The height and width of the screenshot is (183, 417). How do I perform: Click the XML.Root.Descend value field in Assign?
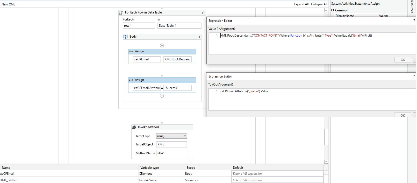(177, 59)
